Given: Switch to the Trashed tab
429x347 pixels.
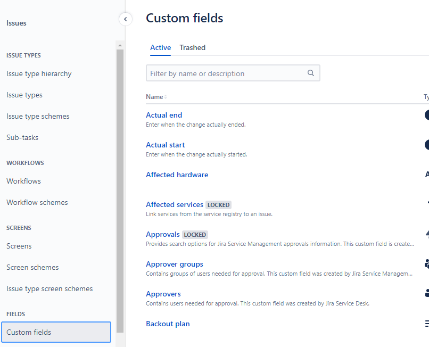Looking at the screenshot, I should 192,47.
